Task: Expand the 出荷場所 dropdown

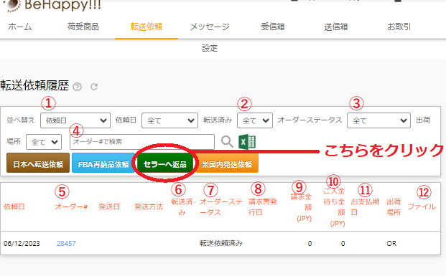Action: point(44,142)
